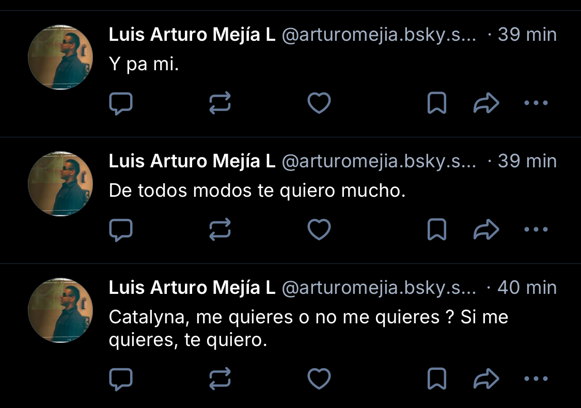Bookmark the "Y pa mi." post
581x408 pixels.
437,104
